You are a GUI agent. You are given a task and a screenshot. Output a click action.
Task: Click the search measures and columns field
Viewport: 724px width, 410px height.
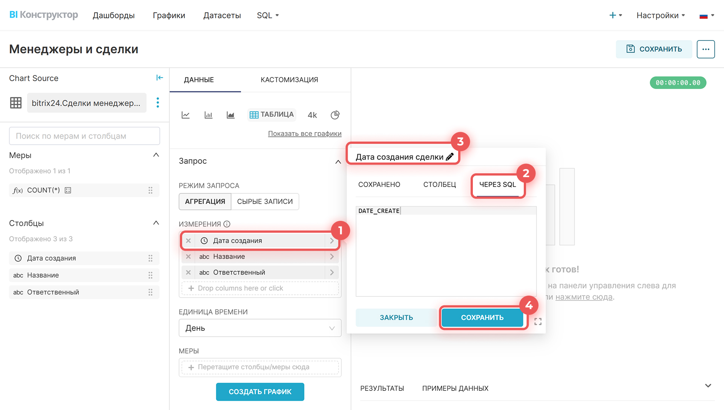point(84,136)
